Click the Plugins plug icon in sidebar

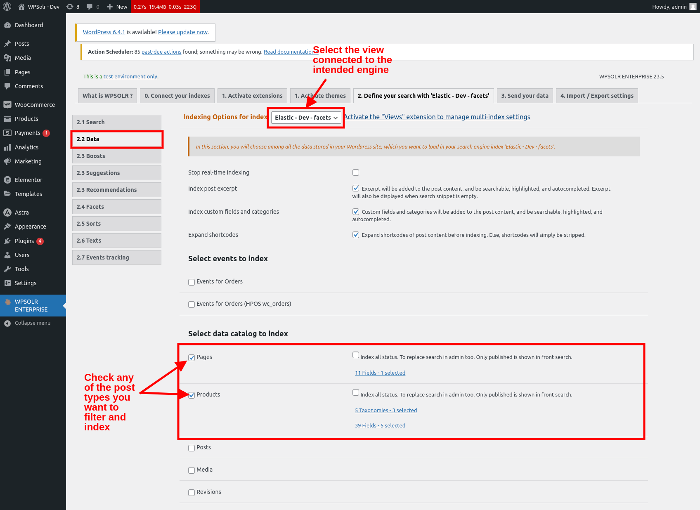point(7,241)
